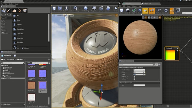This screenshot has width=192, height=108.
Task: Enable the Un Mirror U checkbox
Action: click(x=134, y=77)
